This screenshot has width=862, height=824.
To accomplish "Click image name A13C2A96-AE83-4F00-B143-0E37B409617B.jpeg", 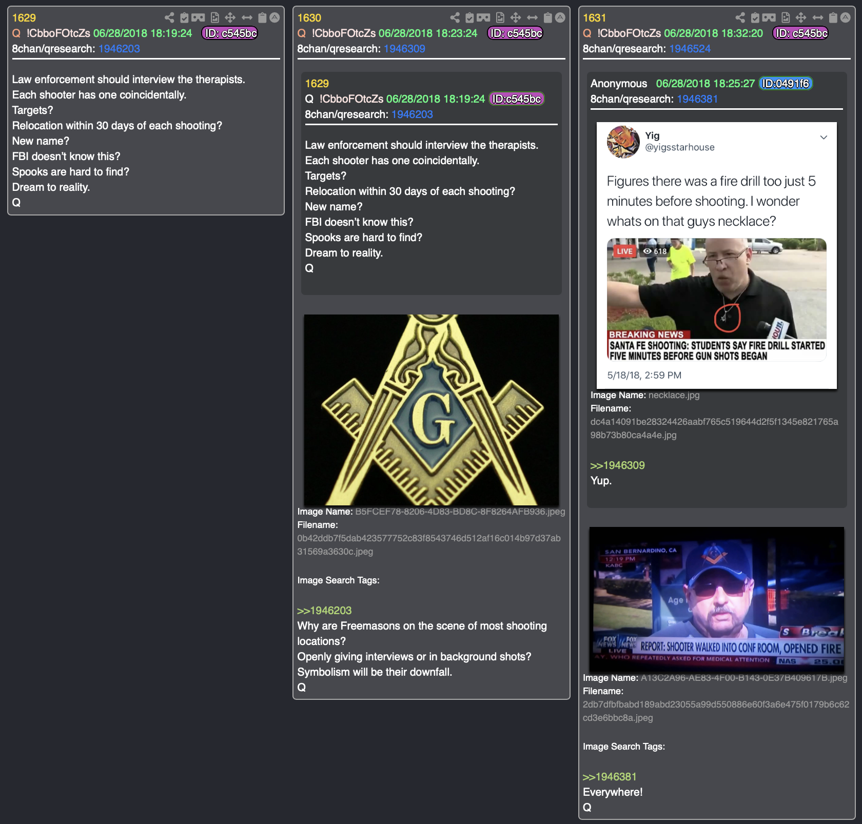I will pyautogui.click(x=744, y=678).
